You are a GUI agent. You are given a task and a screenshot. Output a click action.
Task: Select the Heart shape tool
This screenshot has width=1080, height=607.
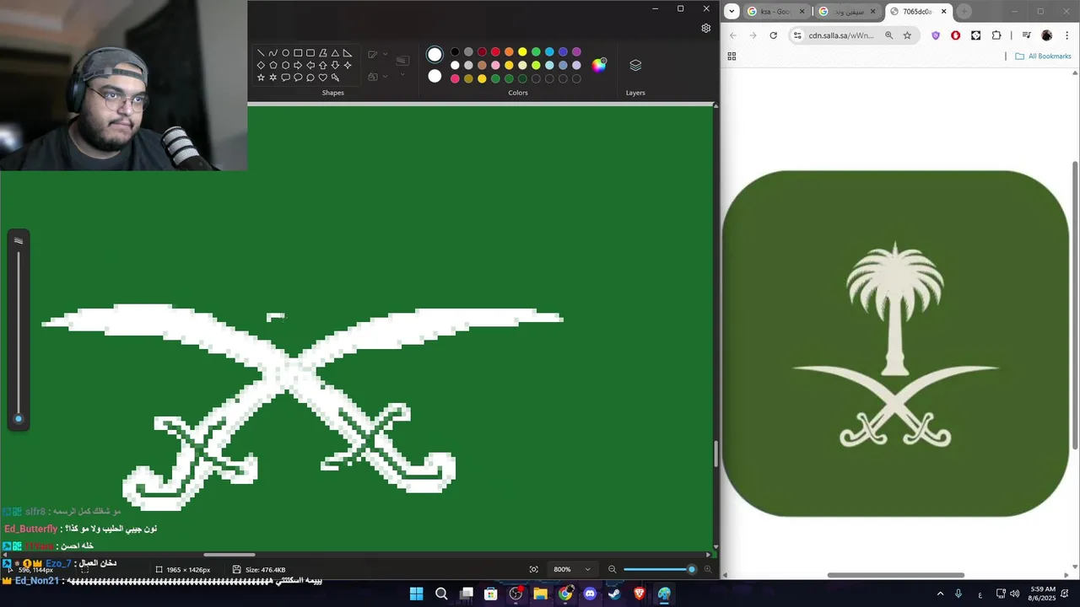pos(322,78)
